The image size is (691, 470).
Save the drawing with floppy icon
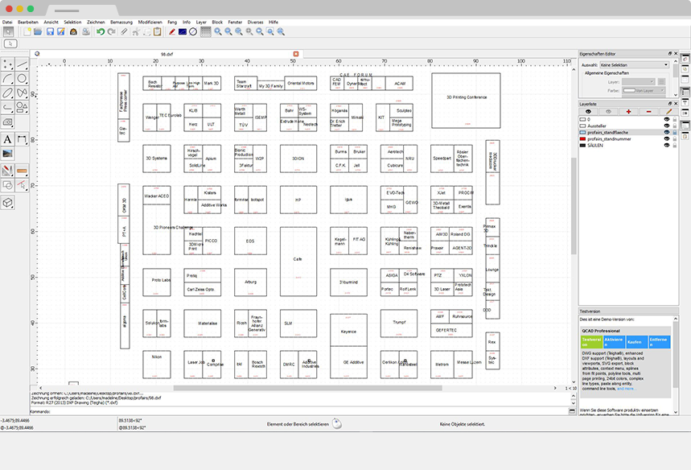pos(50,31)
